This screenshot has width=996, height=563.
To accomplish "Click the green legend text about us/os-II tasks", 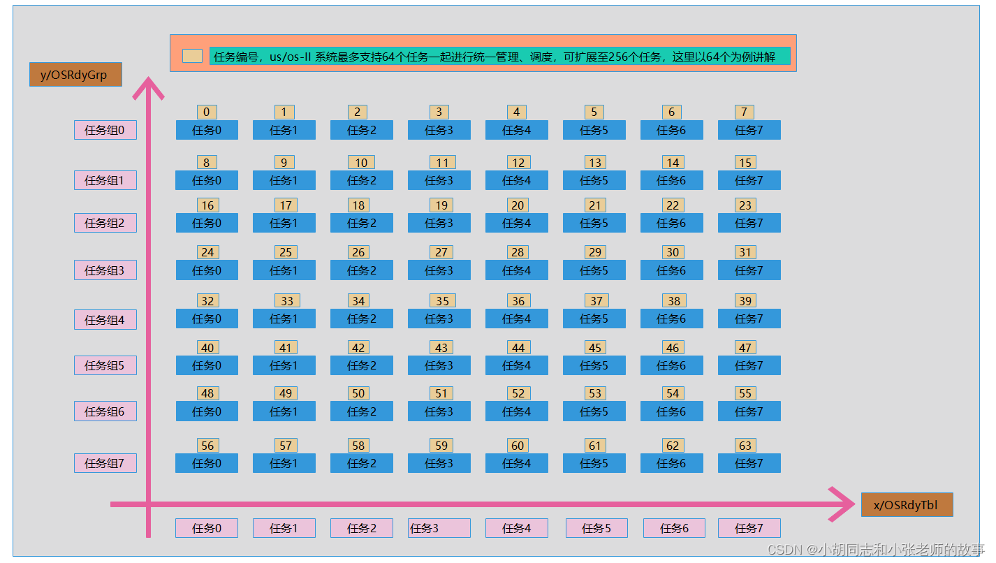I will pos(499,57).
